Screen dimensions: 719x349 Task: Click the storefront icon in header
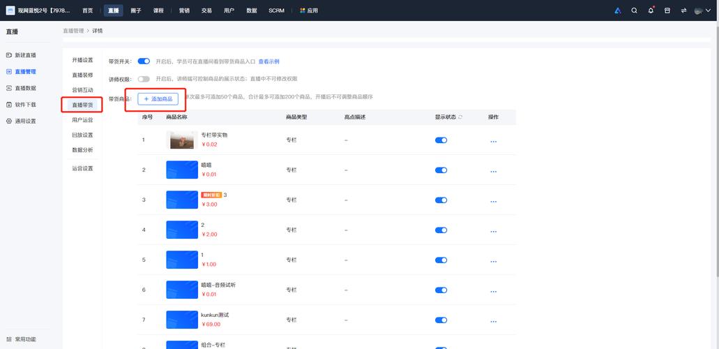coord(667,10)
